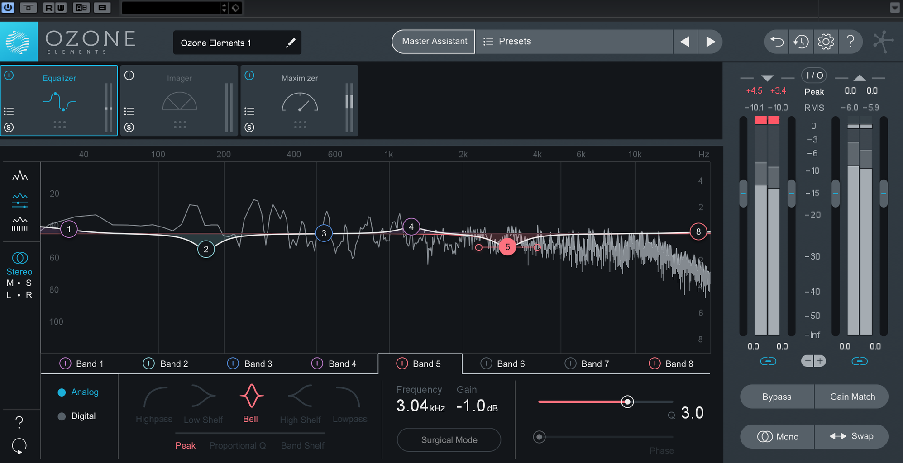
Task: Select EQ node 8 on the curve
Action: tap(698, 232)
